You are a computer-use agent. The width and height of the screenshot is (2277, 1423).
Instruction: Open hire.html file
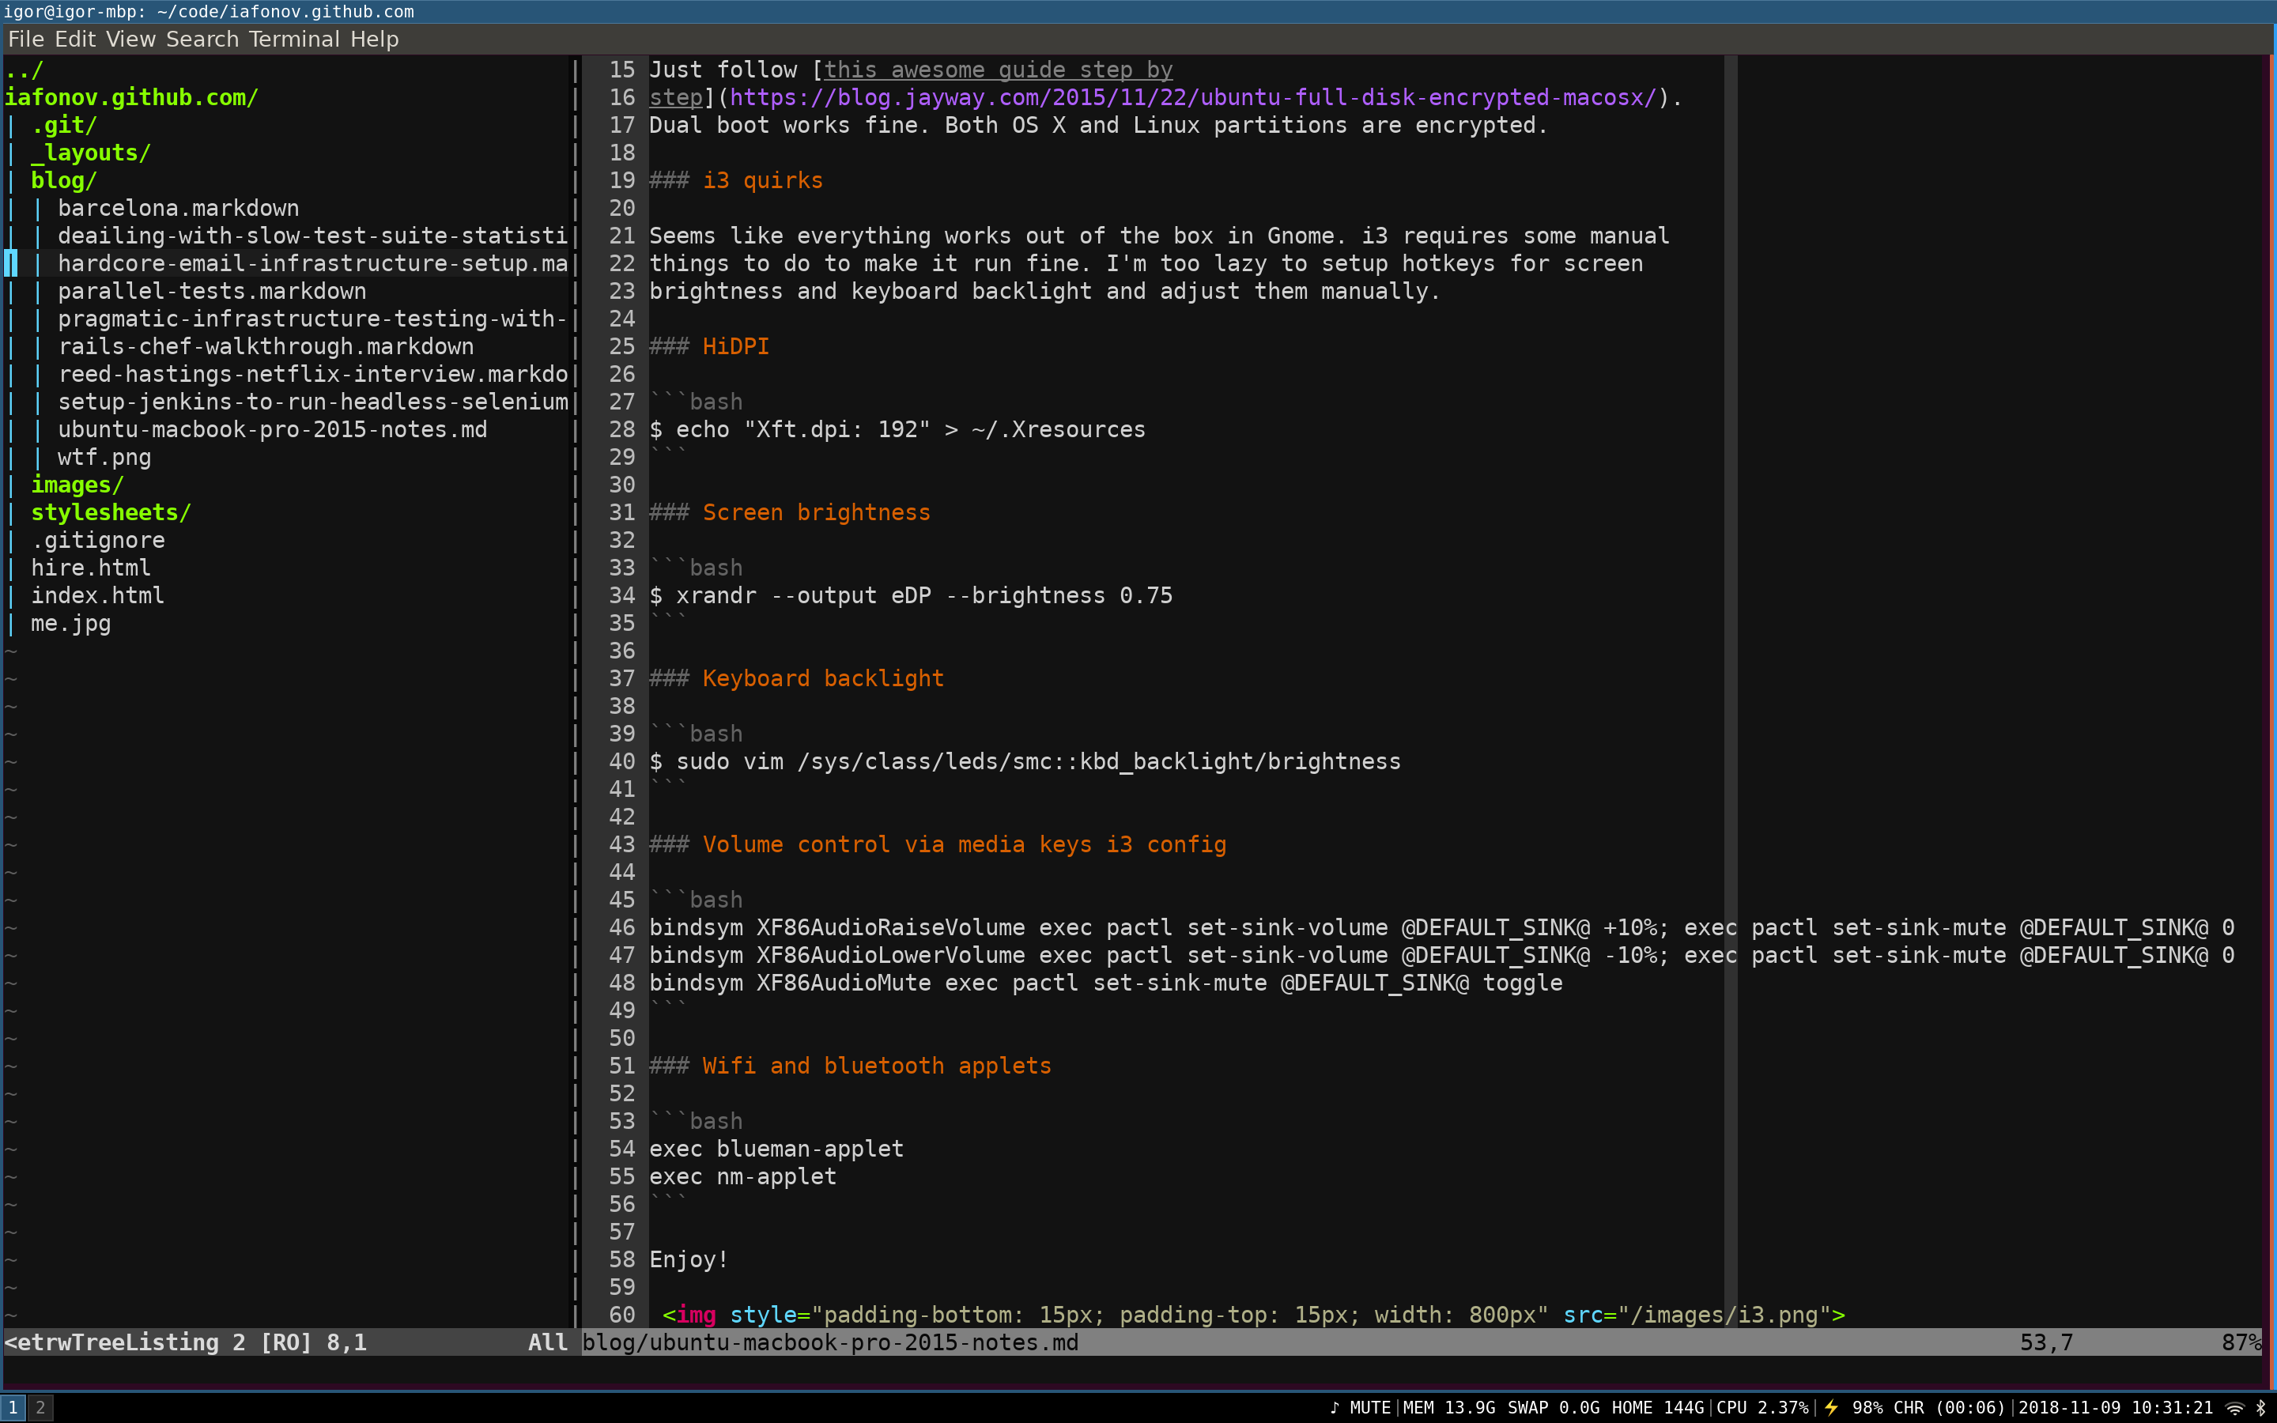[x=90, y=568]
